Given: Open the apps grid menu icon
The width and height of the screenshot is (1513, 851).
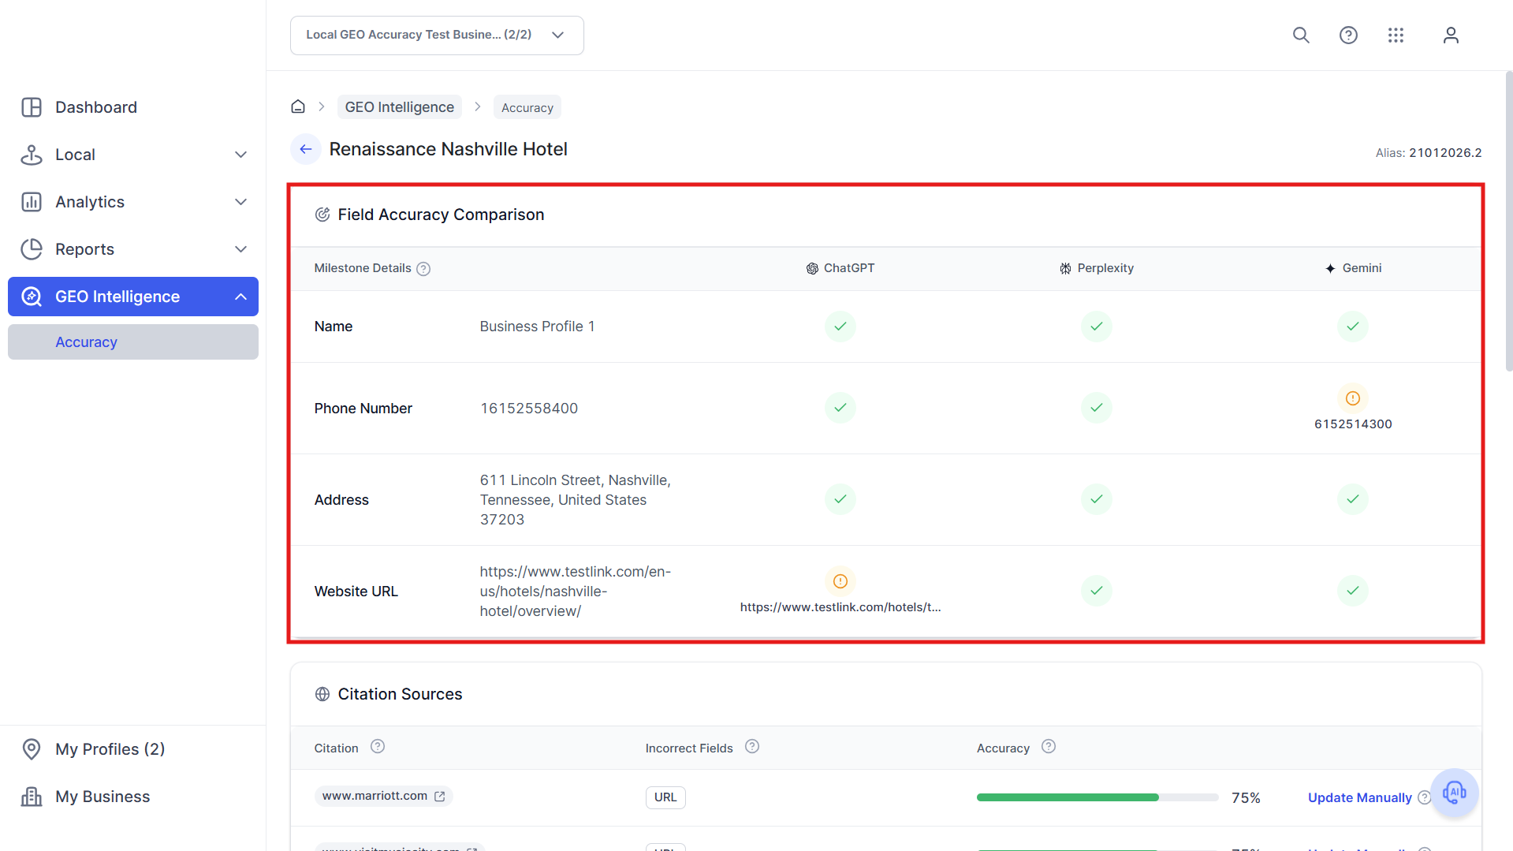Looking at the screenshot, I should (1396, 35).
